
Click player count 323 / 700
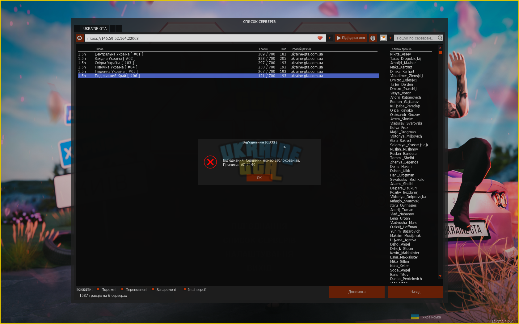click(x=267, y=58)
